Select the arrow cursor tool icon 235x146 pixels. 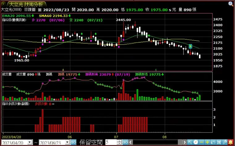(x=190, y=142)
